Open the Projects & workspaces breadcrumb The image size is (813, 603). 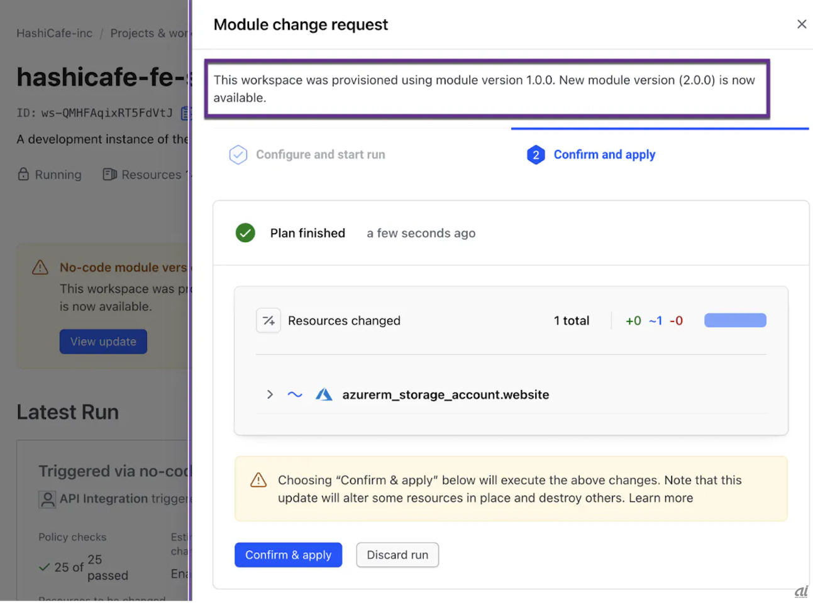pos(149,33)
